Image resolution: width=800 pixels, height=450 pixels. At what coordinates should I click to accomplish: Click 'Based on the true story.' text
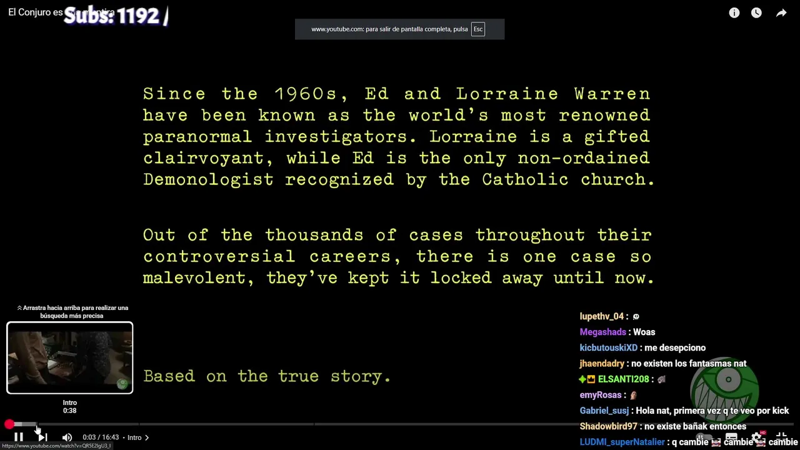267,376
